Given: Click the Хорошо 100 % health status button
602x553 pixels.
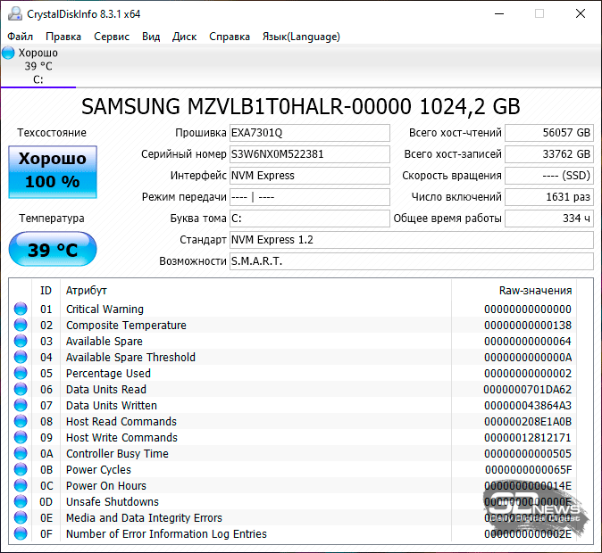Looking at the screenshot, I should pos(53,172).
